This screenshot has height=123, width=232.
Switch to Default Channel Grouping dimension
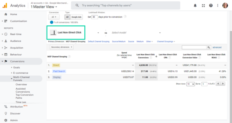[99, 42]
